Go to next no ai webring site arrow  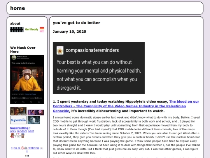27,151
